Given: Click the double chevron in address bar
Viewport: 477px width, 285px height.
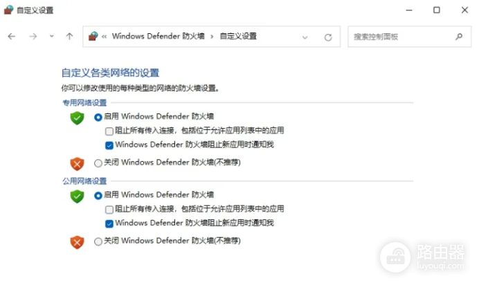Looking at the screenshot, I should click(105, 37).
